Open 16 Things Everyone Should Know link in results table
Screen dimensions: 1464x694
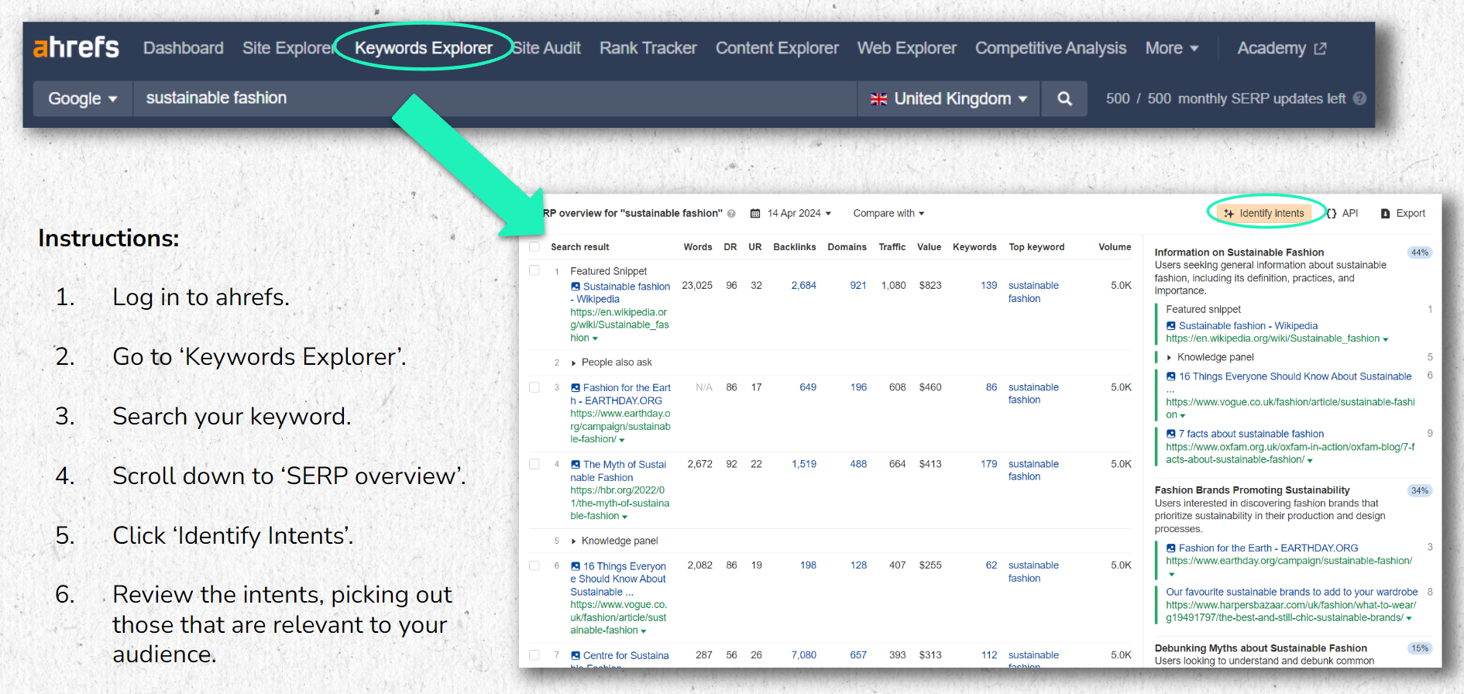(x=618, y=579)
